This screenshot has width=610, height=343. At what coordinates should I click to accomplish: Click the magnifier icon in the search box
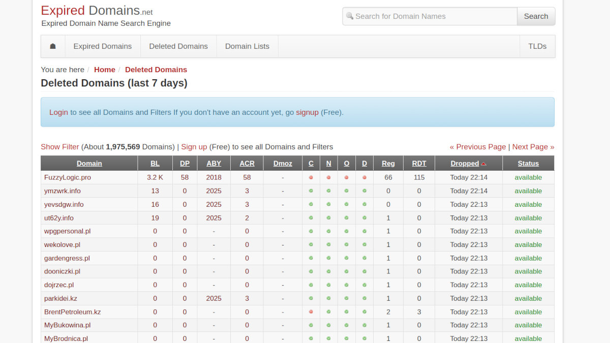[x=350, y=16]
